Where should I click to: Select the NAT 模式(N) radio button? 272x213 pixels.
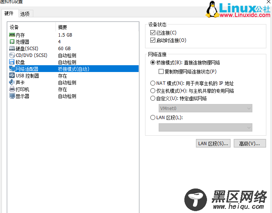153,83
